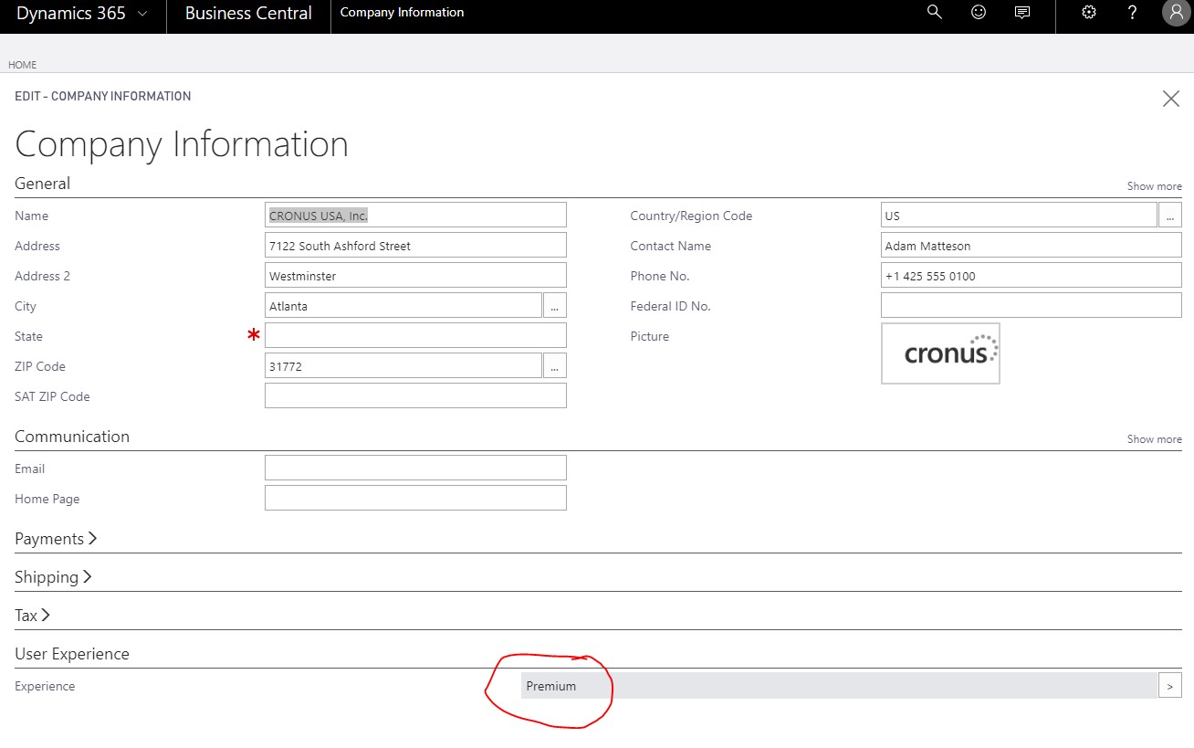Click the Phone No. field
The image size is (1194, 748).
(1032, 276)
